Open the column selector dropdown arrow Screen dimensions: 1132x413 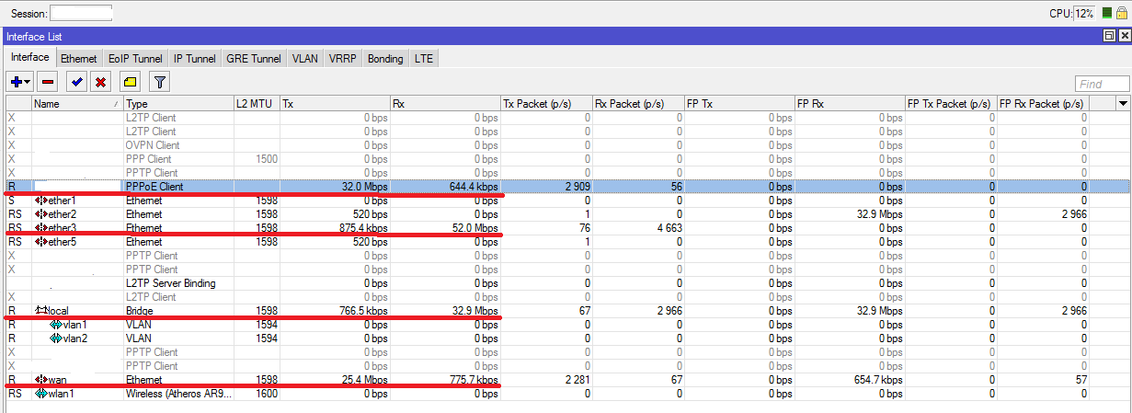coord(1122,103)
